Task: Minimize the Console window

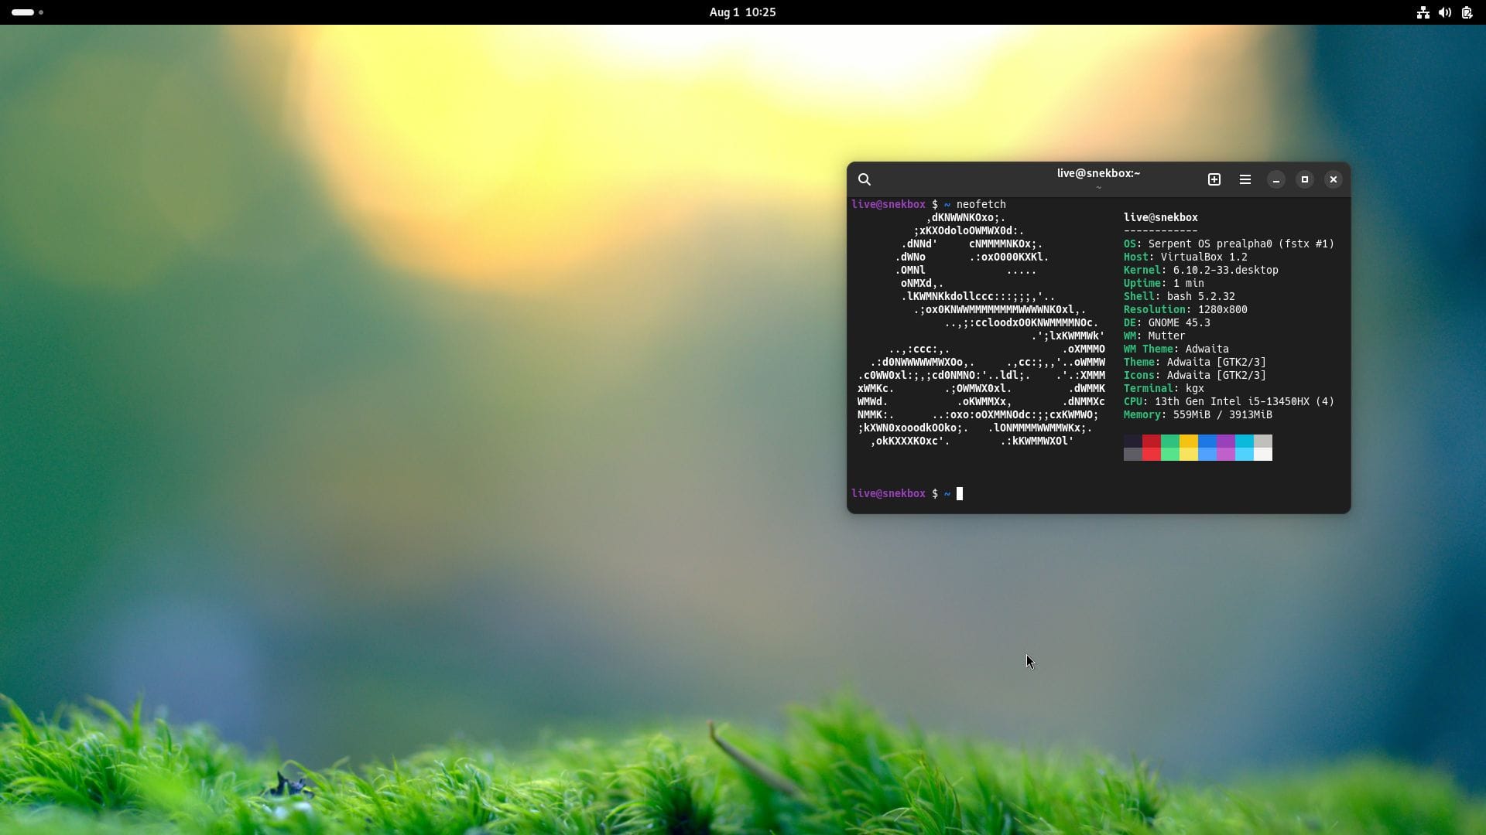Action: coord(1275,179)
